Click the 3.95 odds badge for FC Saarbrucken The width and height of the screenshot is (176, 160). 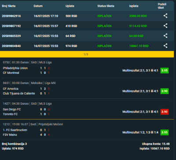pos(165,132)
